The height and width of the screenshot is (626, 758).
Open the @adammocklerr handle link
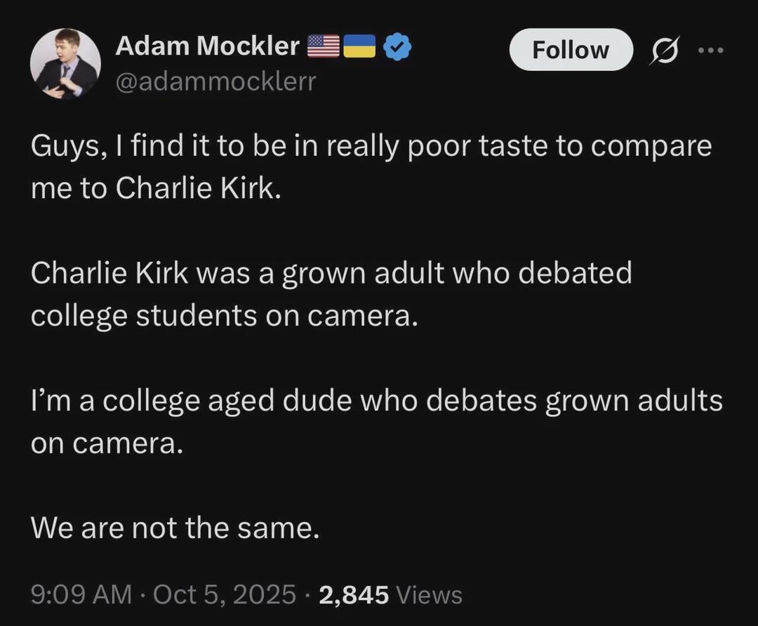[x=215, y=82]
